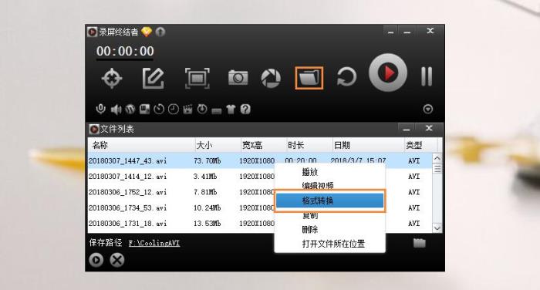Viewport: 540px width, 290px height.
Task: Click the diamond VIP icon in title bar
Action: pos(147,32)
